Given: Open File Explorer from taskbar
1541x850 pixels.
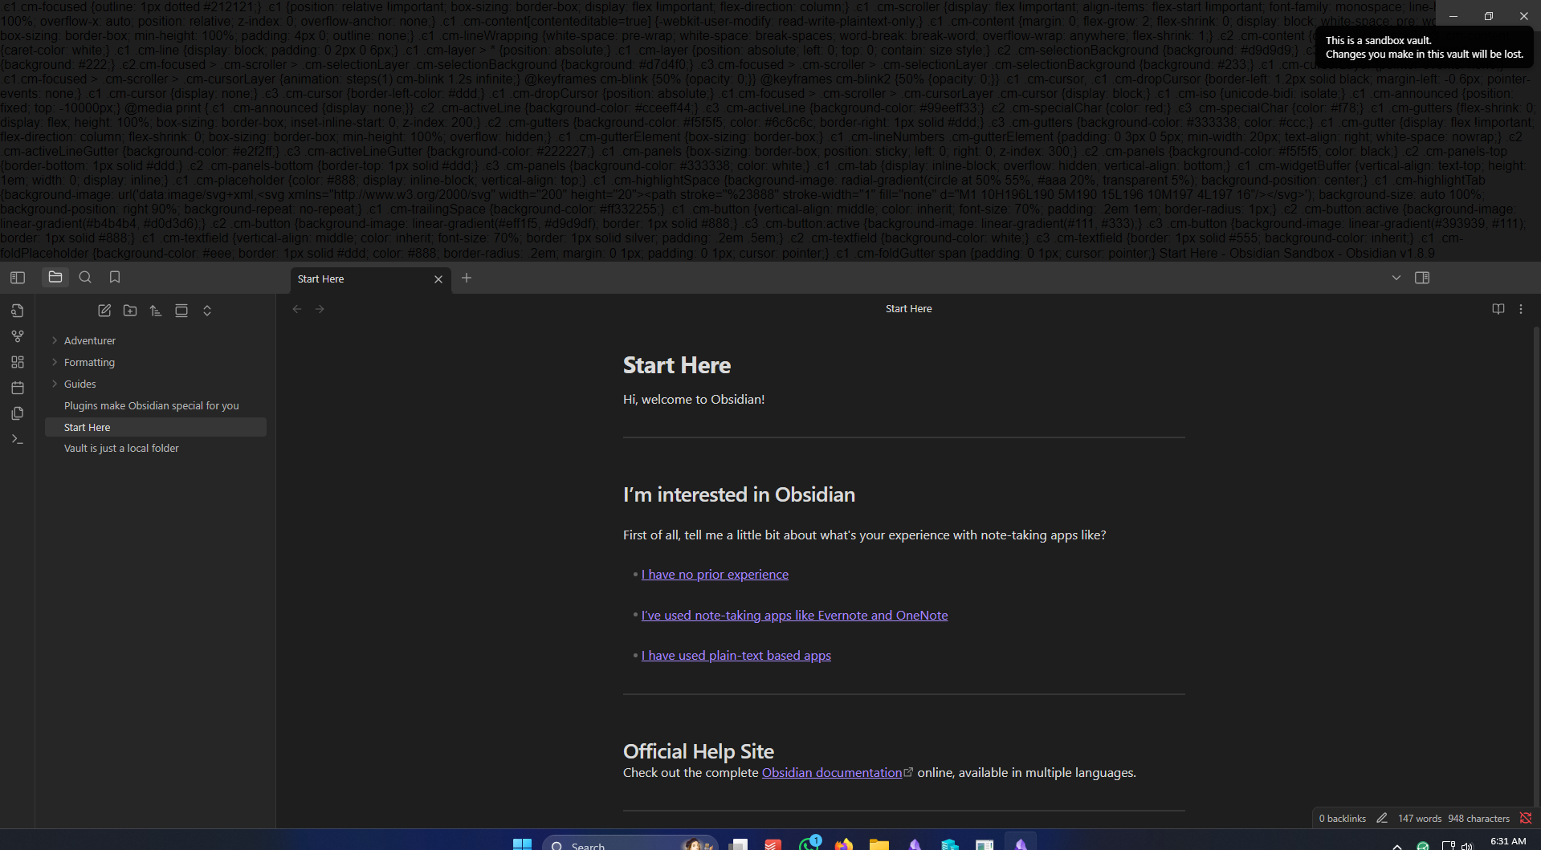Looking at the screenshot, I should click(x=879, y=844).
